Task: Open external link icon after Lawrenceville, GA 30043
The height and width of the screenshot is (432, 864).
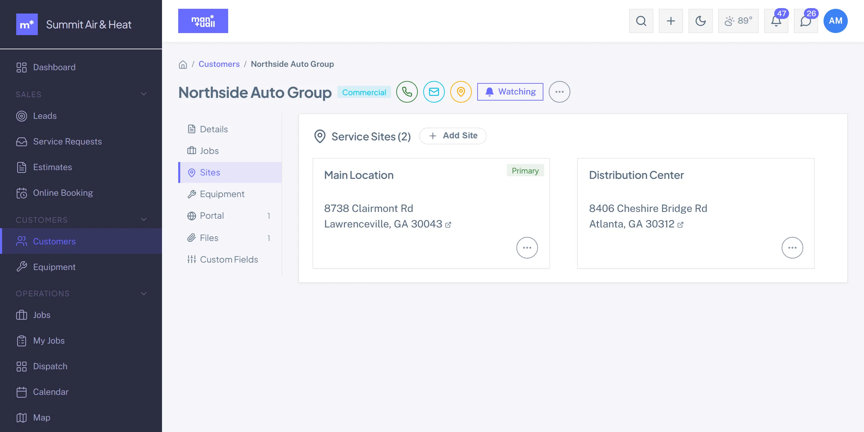Action: [448, 225]
